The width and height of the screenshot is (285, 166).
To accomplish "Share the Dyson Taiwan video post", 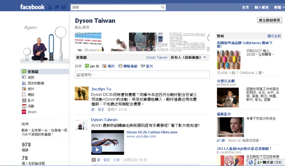I will (116, 160).
